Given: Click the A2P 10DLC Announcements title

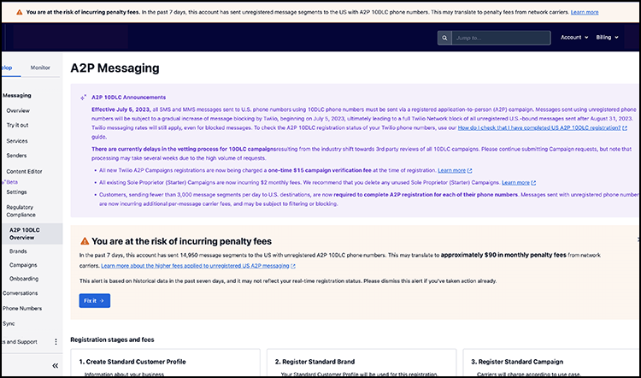Looking at the screenshot, I should tap(128, 97).
